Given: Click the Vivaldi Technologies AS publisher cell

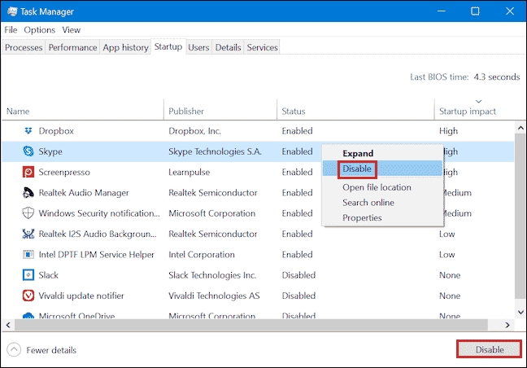Looking at the screenshot, I should tap(214, 296).
